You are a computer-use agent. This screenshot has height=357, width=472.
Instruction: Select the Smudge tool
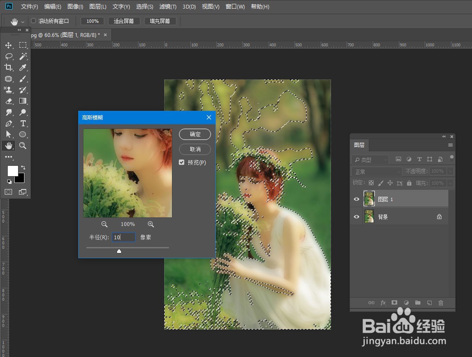[x=9, y=112]
